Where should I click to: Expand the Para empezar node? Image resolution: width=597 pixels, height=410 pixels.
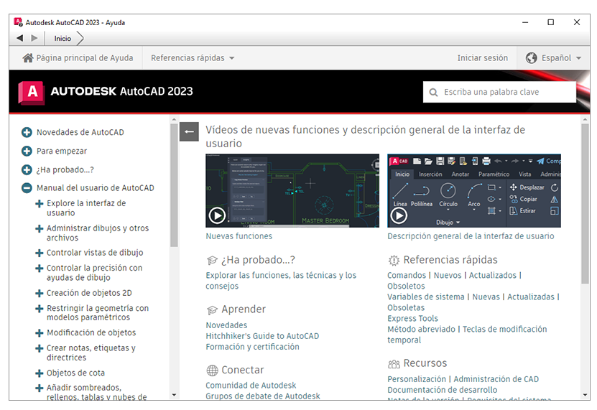pos(27,151)
